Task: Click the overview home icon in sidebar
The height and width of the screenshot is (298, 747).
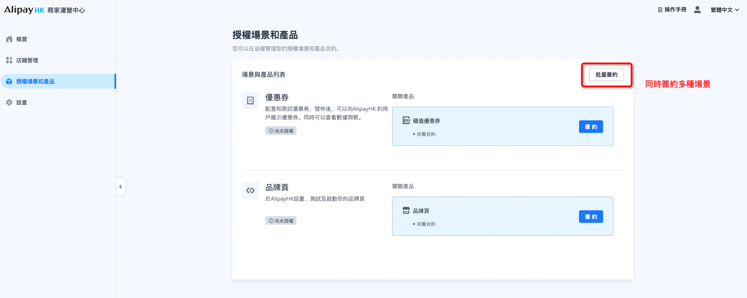Action: pos(9,39)
